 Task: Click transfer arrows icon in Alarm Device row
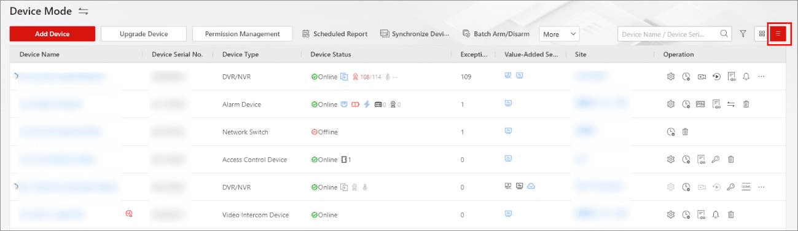[x=731, y=104]
